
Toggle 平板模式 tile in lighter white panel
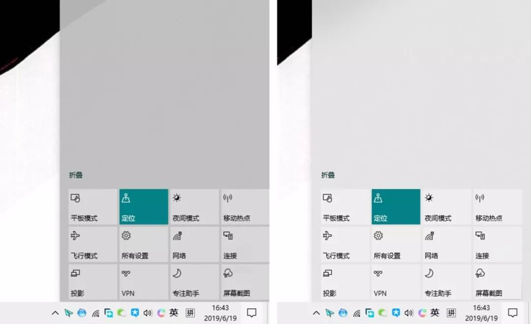pyautogui.click(x=345, y=207)
